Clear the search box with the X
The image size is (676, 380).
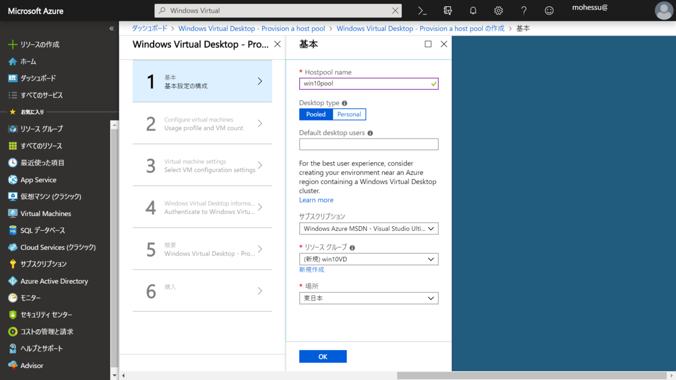[x=395, y=10]
